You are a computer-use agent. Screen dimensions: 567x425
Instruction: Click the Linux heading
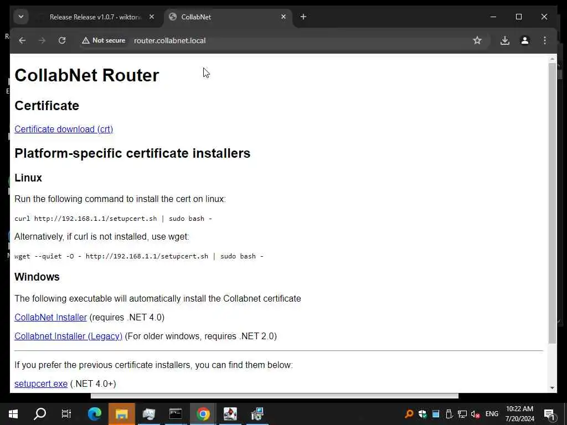pos(28,178)
